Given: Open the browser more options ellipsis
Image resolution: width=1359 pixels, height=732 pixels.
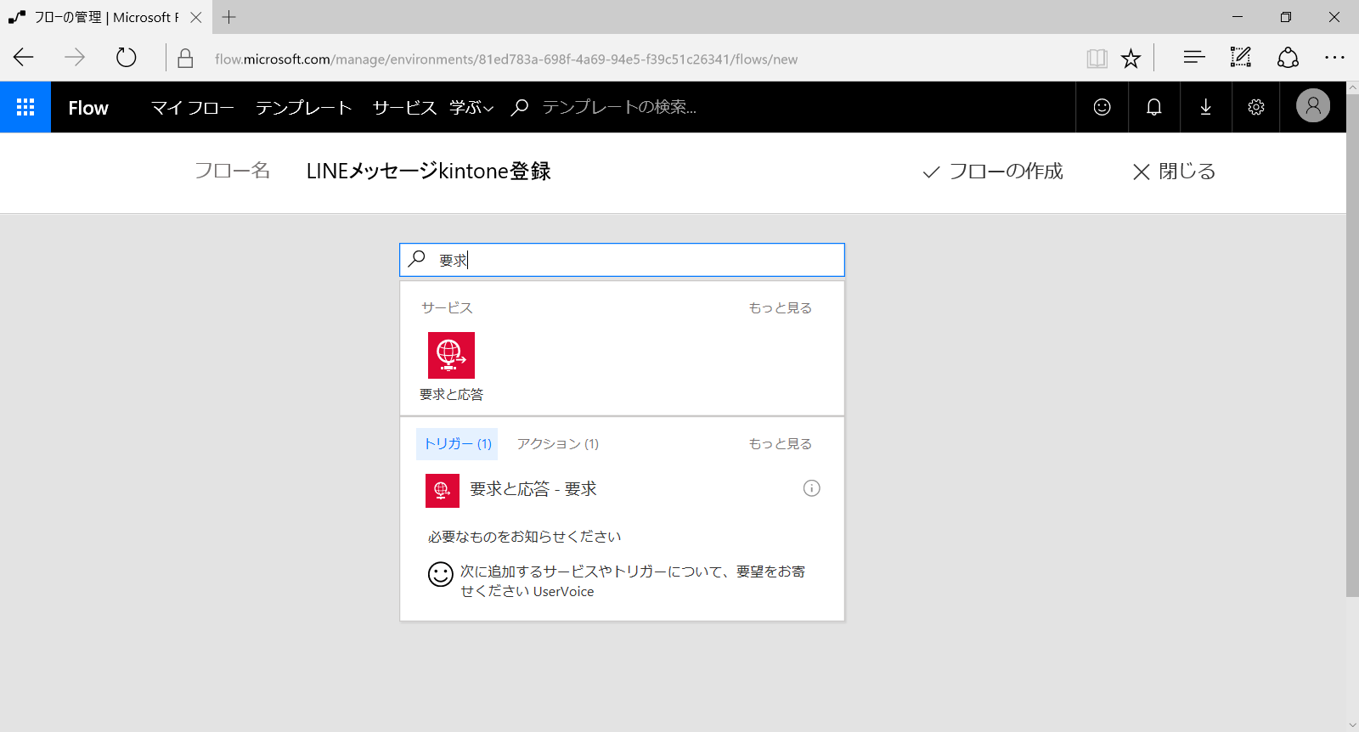Looking at the screenshot, I should click(1334, 58).
